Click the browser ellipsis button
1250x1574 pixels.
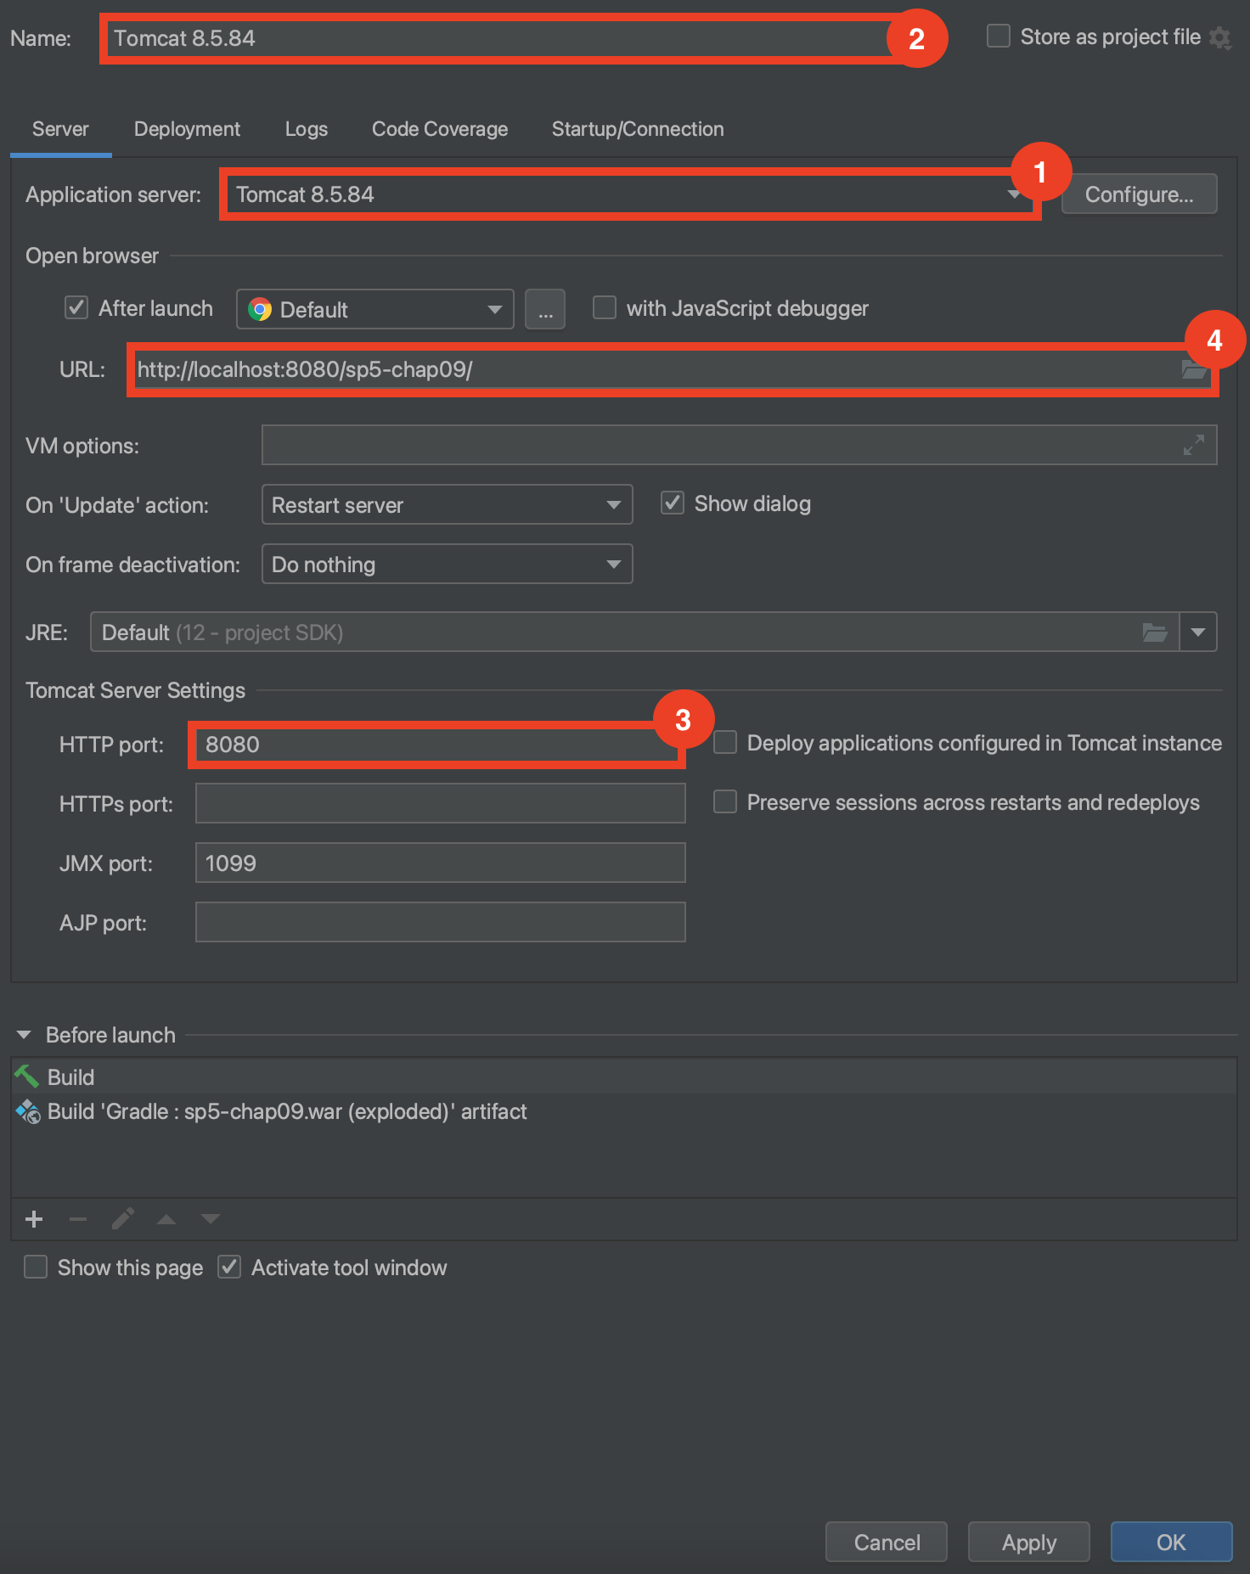tap(545, 309)
